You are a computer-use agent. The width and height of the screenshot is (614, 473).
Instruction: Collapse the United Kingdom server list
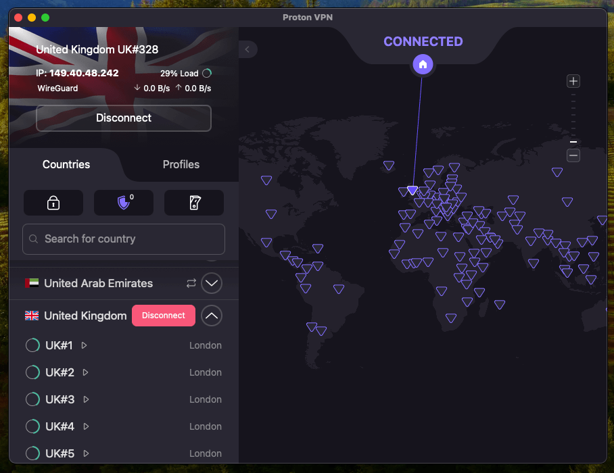pyautogui.click(x=212, y=316)
